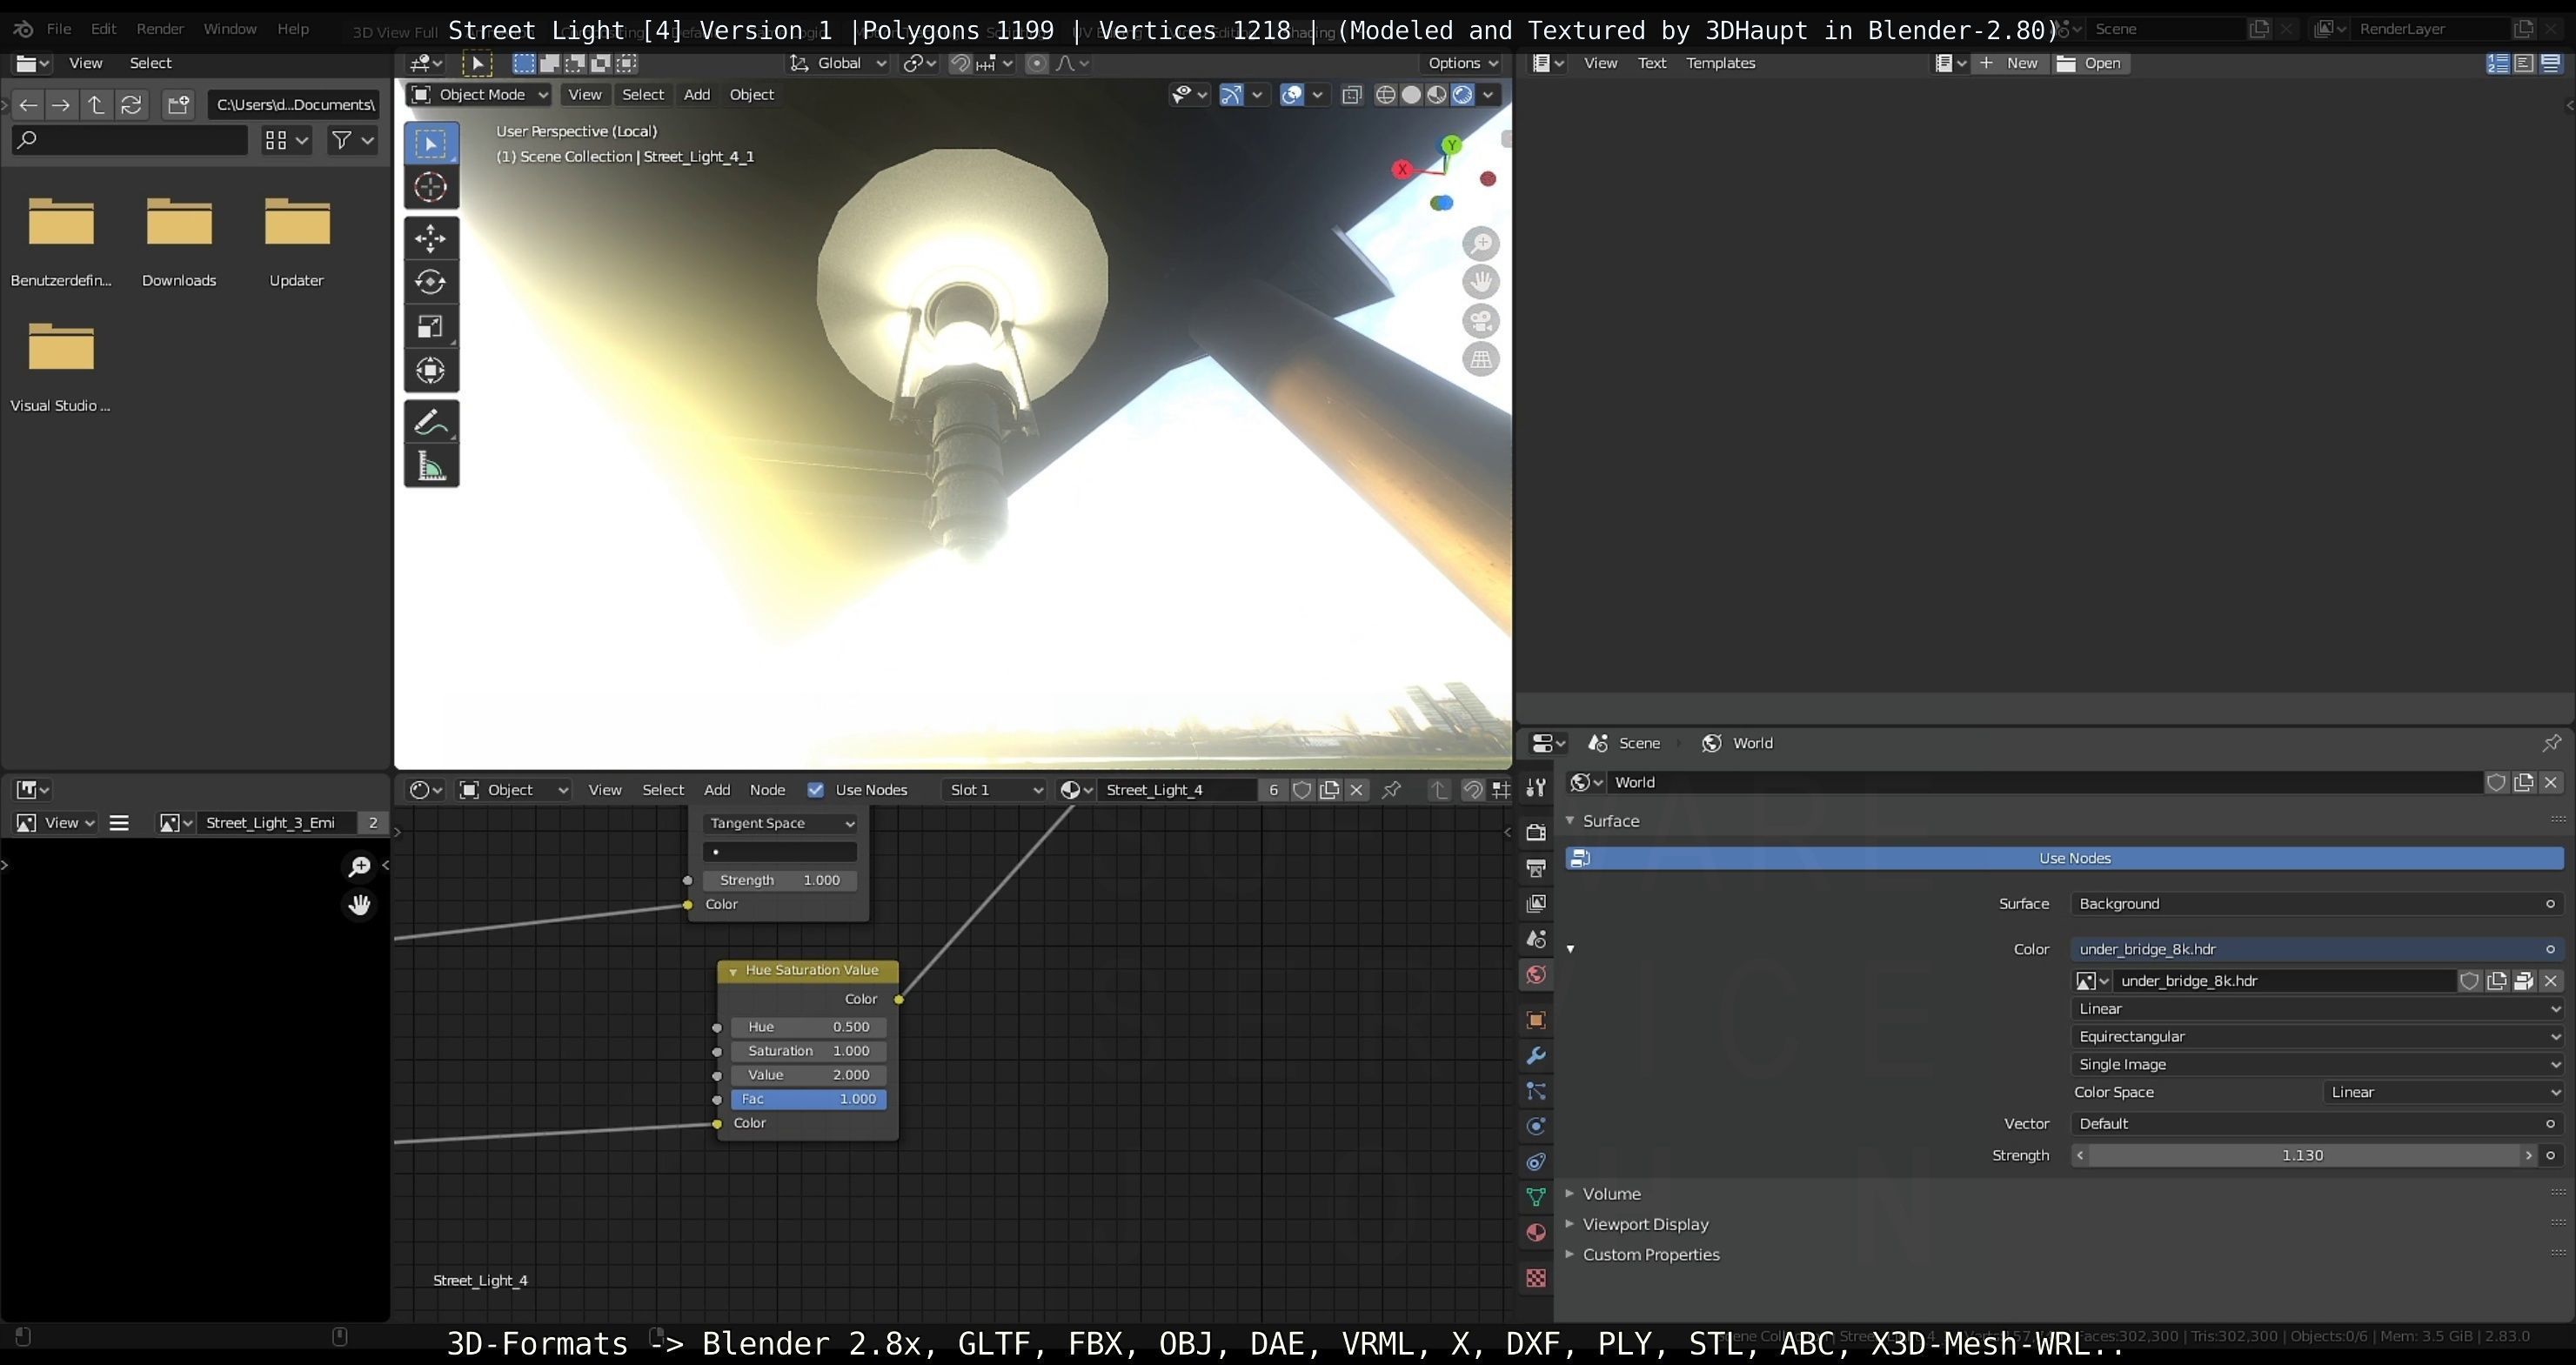This screenshot has width=2576, height=1365.
Task: Expand the Volume panel
Action: [1611, 1194]
